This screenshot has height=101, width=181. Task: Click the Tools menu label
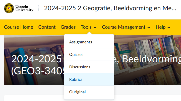click(86, 27)
